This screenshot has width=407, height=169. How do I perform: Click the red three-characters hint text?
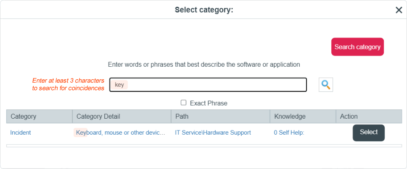click(x=68, y=84)
